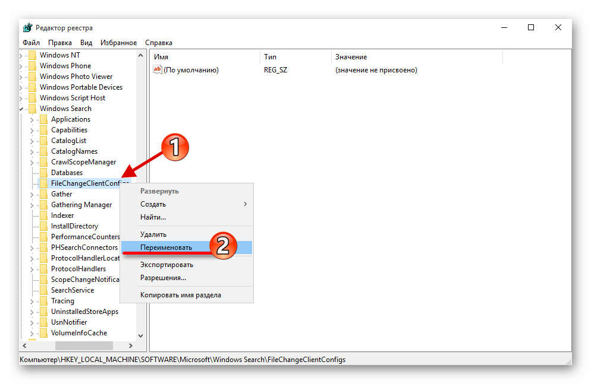Collapse the Windows Search key
The width and height of the screenshot is (591, 384).
[x=22, y=109]
